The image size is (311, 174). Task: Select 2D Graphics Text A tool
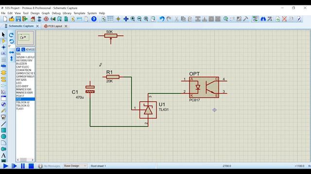[x=3, y=155]
